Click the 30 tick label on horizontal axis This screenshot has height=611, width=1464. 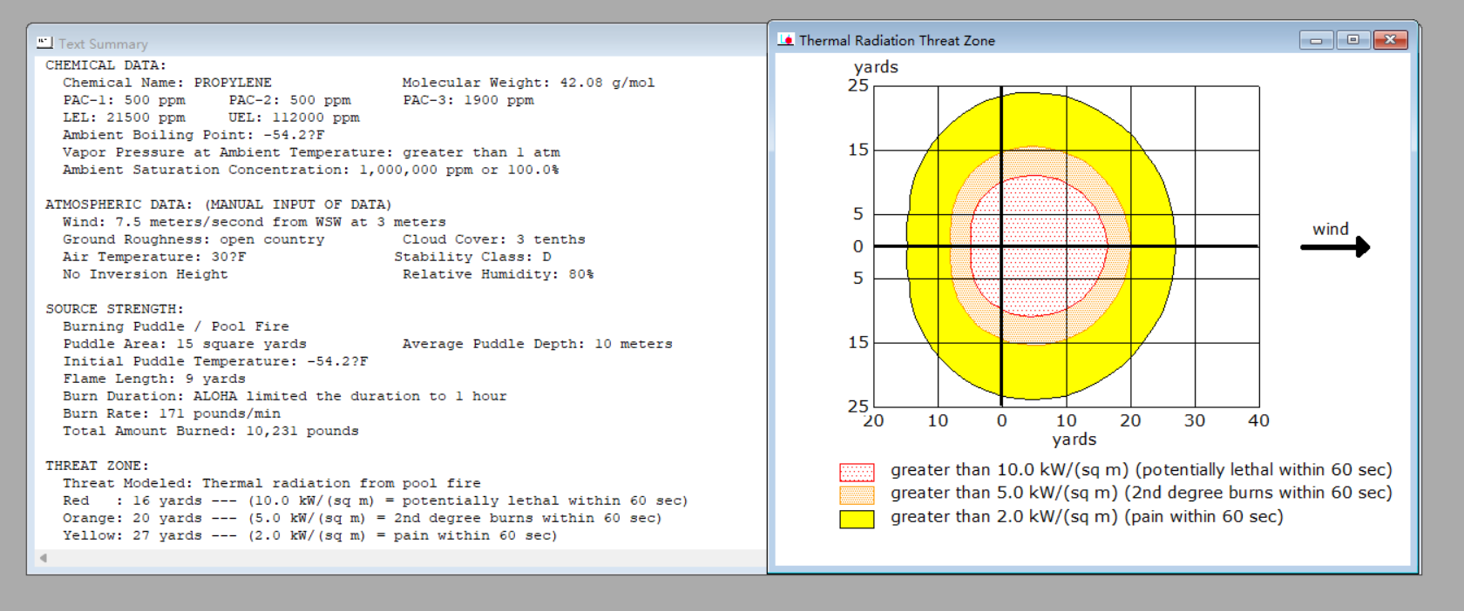coord(1194,420)
